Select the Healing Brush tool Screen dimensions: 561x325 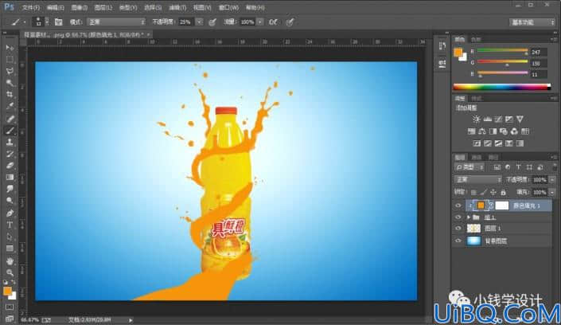pyautogui.click(x=10, y=119)
